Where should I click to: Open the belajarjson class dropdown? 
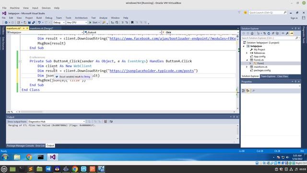45,32
